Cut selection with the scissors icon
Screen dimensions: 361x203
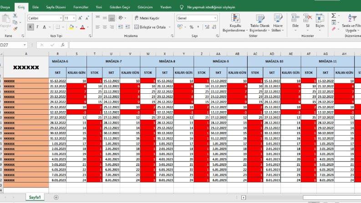tap(15, 15)
